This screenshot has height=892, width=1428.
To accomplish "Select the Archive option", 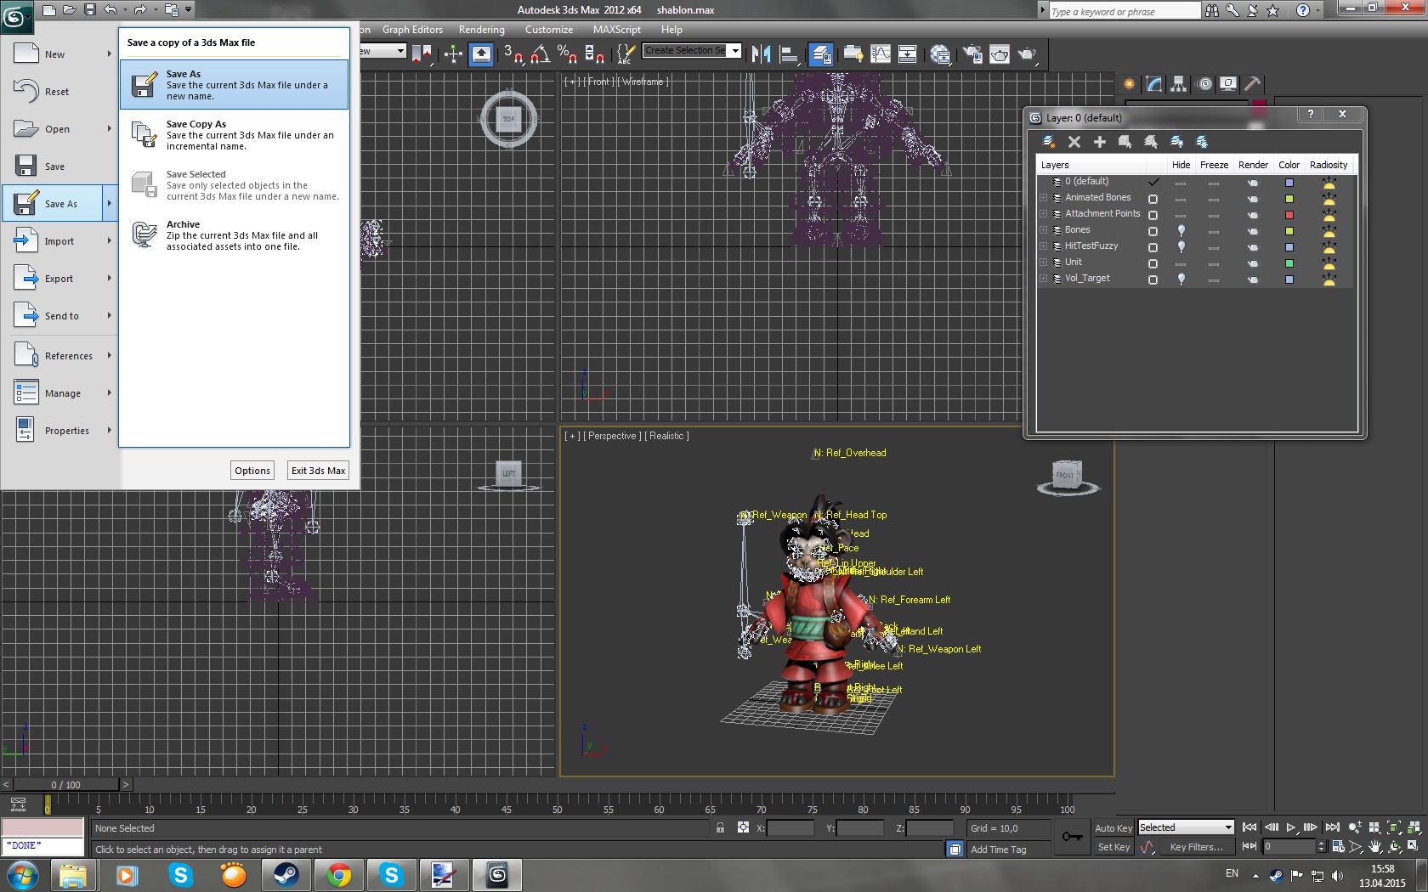I will [x=234, y=235].
